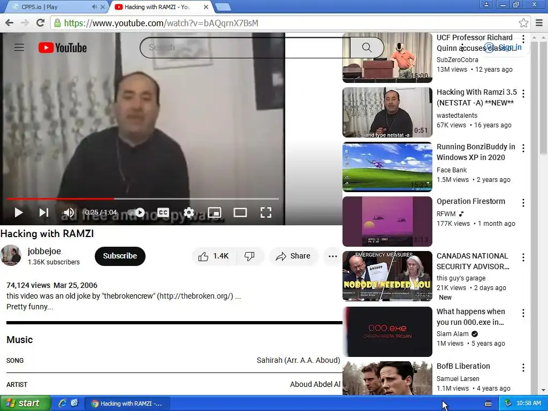
Task: Close the CPPS.io tab
Action: (103, 6)
